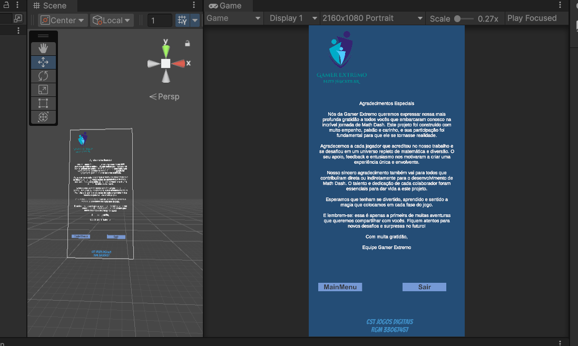Click the left panel popout icon
578x346 pixels.
pyautogui.click(x=18, y=18)
